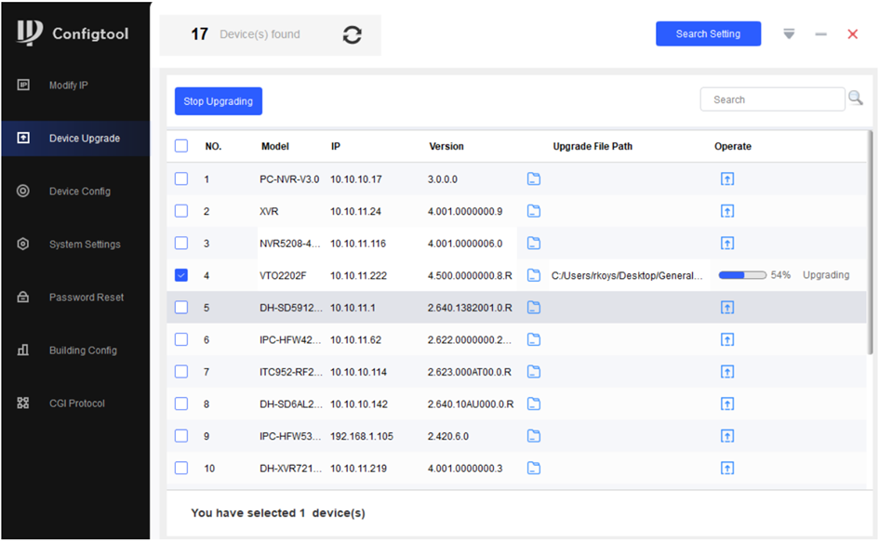
Task: Open Modify IP in sidebar
Action: 69,86
